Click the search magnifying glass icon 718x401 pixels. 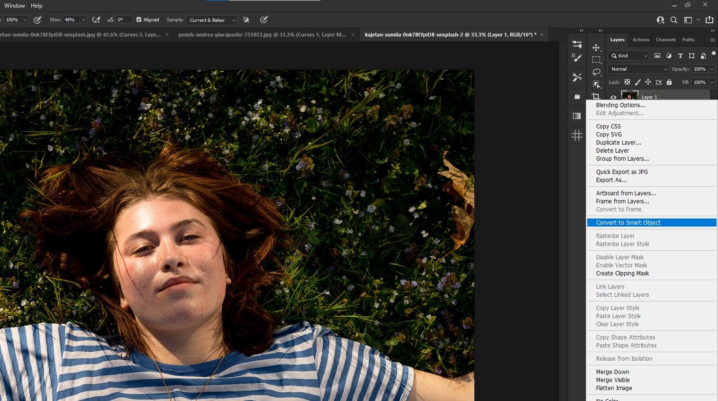(x=674, y=20)
